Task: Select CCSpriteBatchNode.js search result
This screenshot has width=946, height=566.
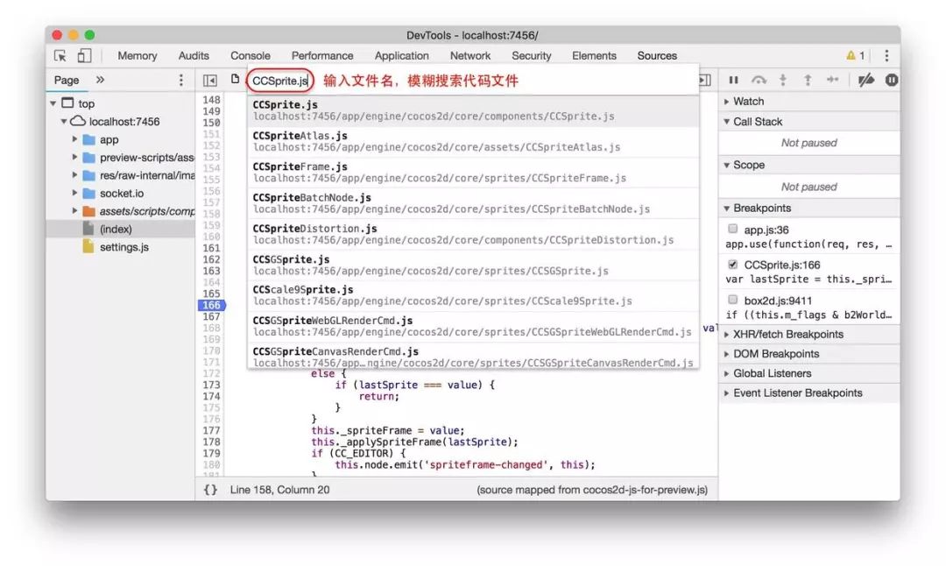Action: click(x=473, y=203)
